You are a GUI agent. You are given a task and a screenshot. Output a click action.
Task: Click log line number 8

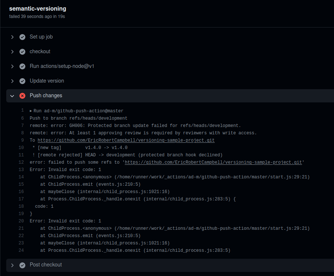22,133
